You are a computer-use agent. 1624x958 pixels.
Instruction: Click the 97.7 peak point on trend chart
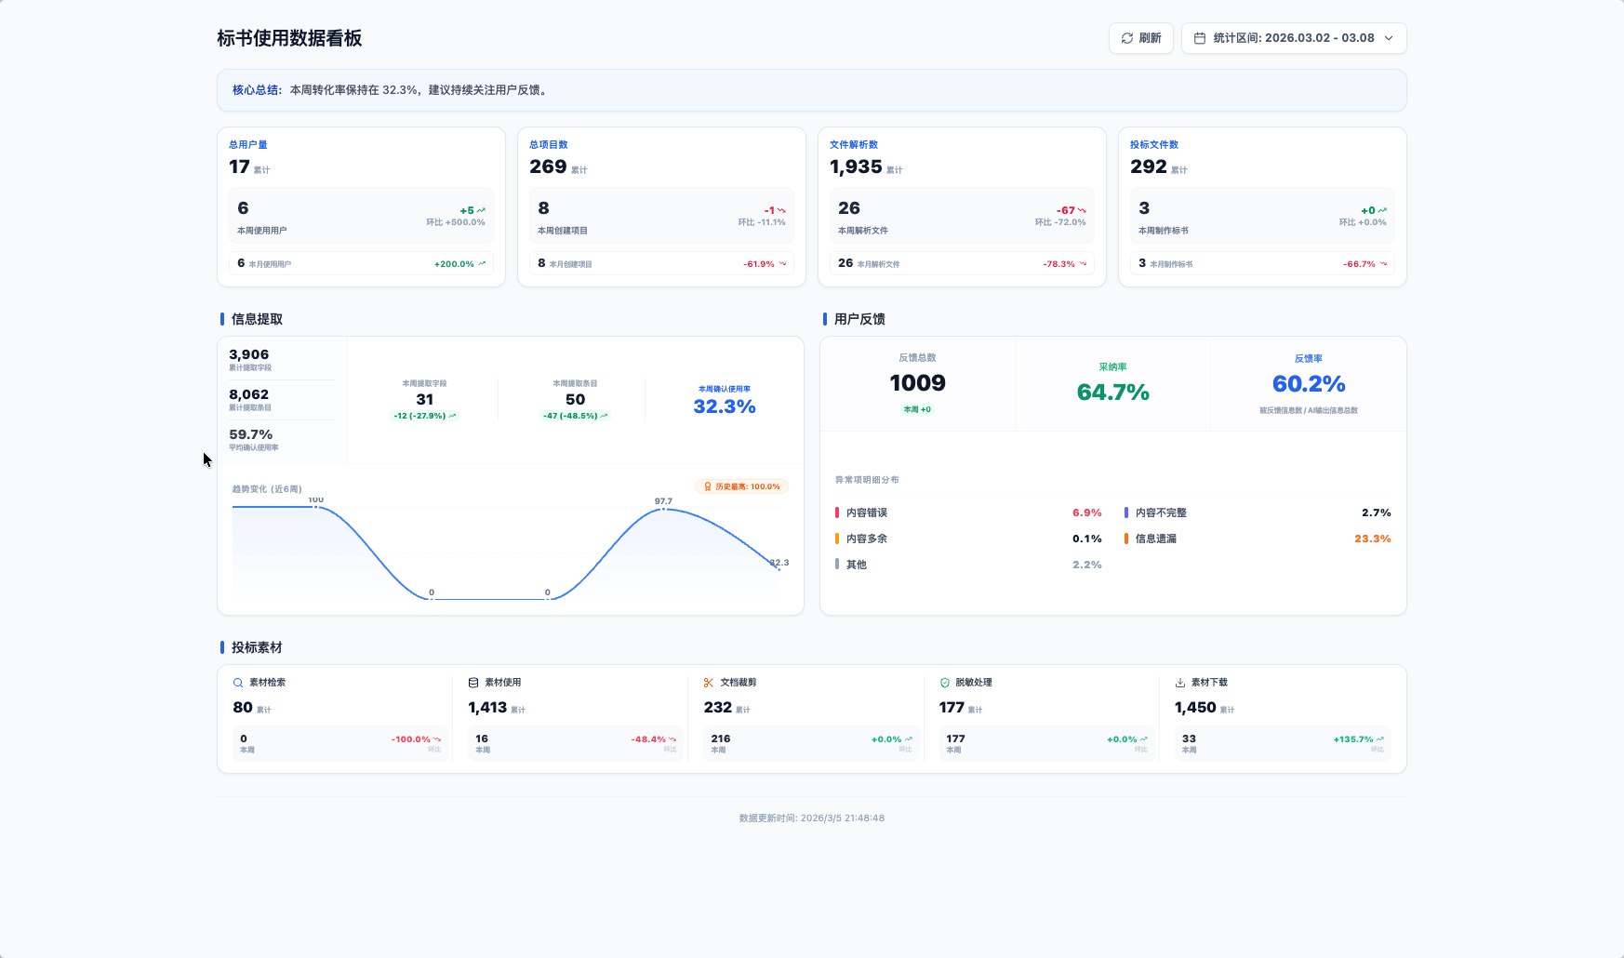coord(663,509)
